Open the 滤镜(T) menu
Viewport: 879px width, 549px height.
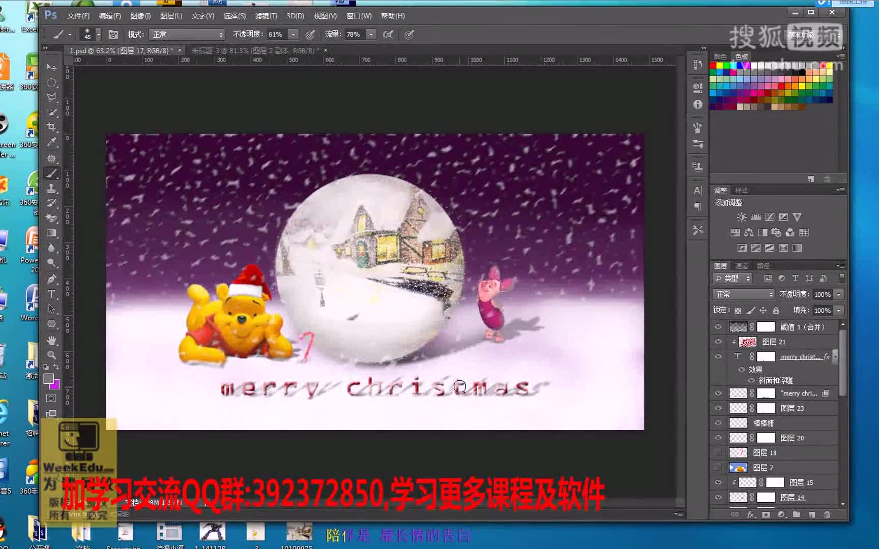266,16
